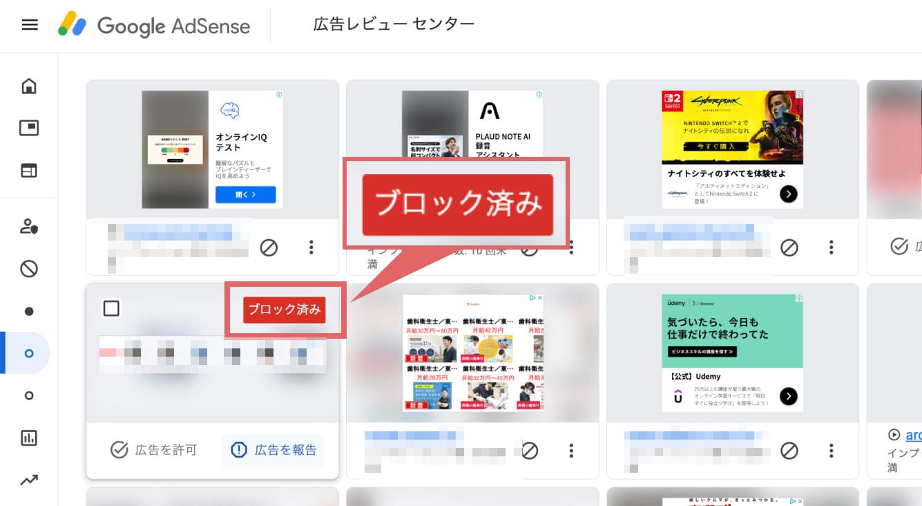Click the 広告を報告 button
This screenshot has height=506, width=922.
[x=274, y=450]
